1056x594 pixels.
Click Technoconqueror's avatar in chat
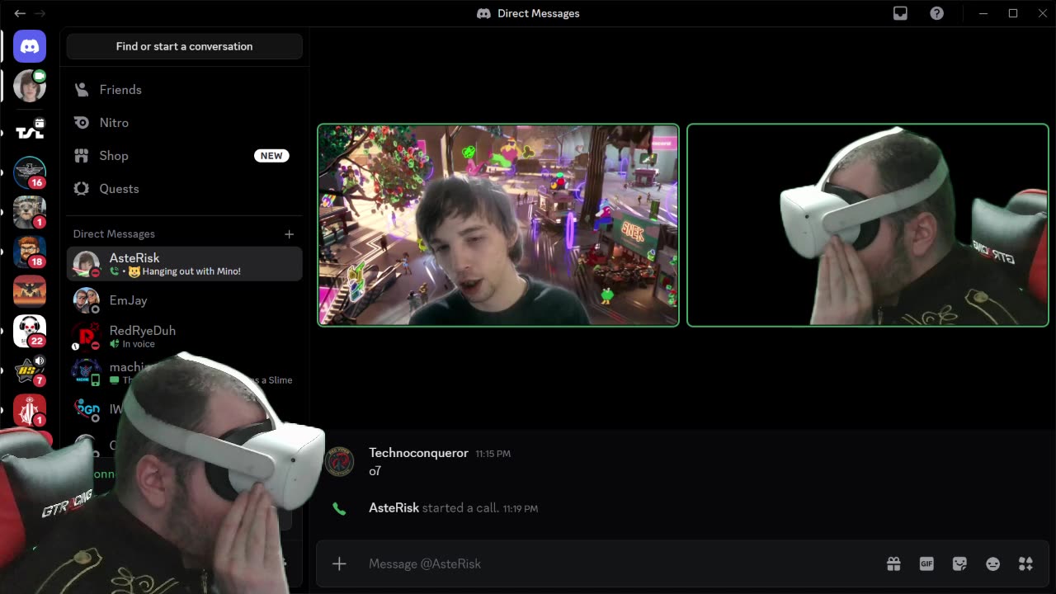pos(339,461)
